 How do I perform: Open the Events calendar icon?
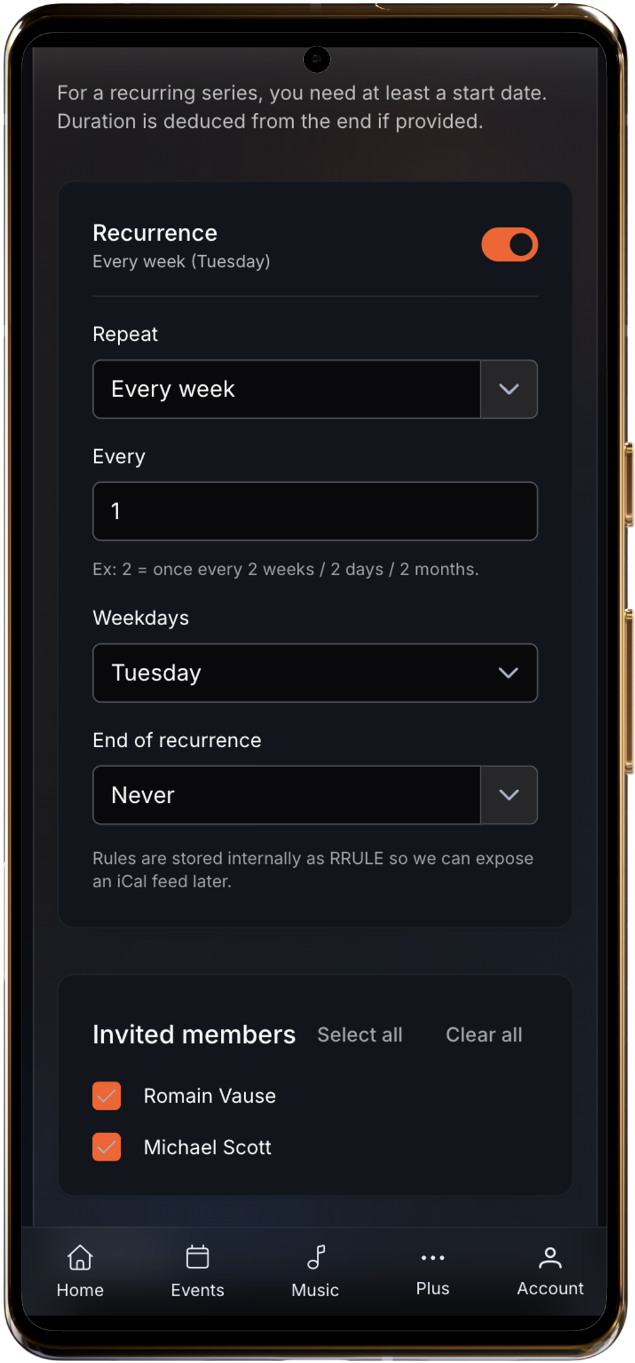(x=197, y=1257)
